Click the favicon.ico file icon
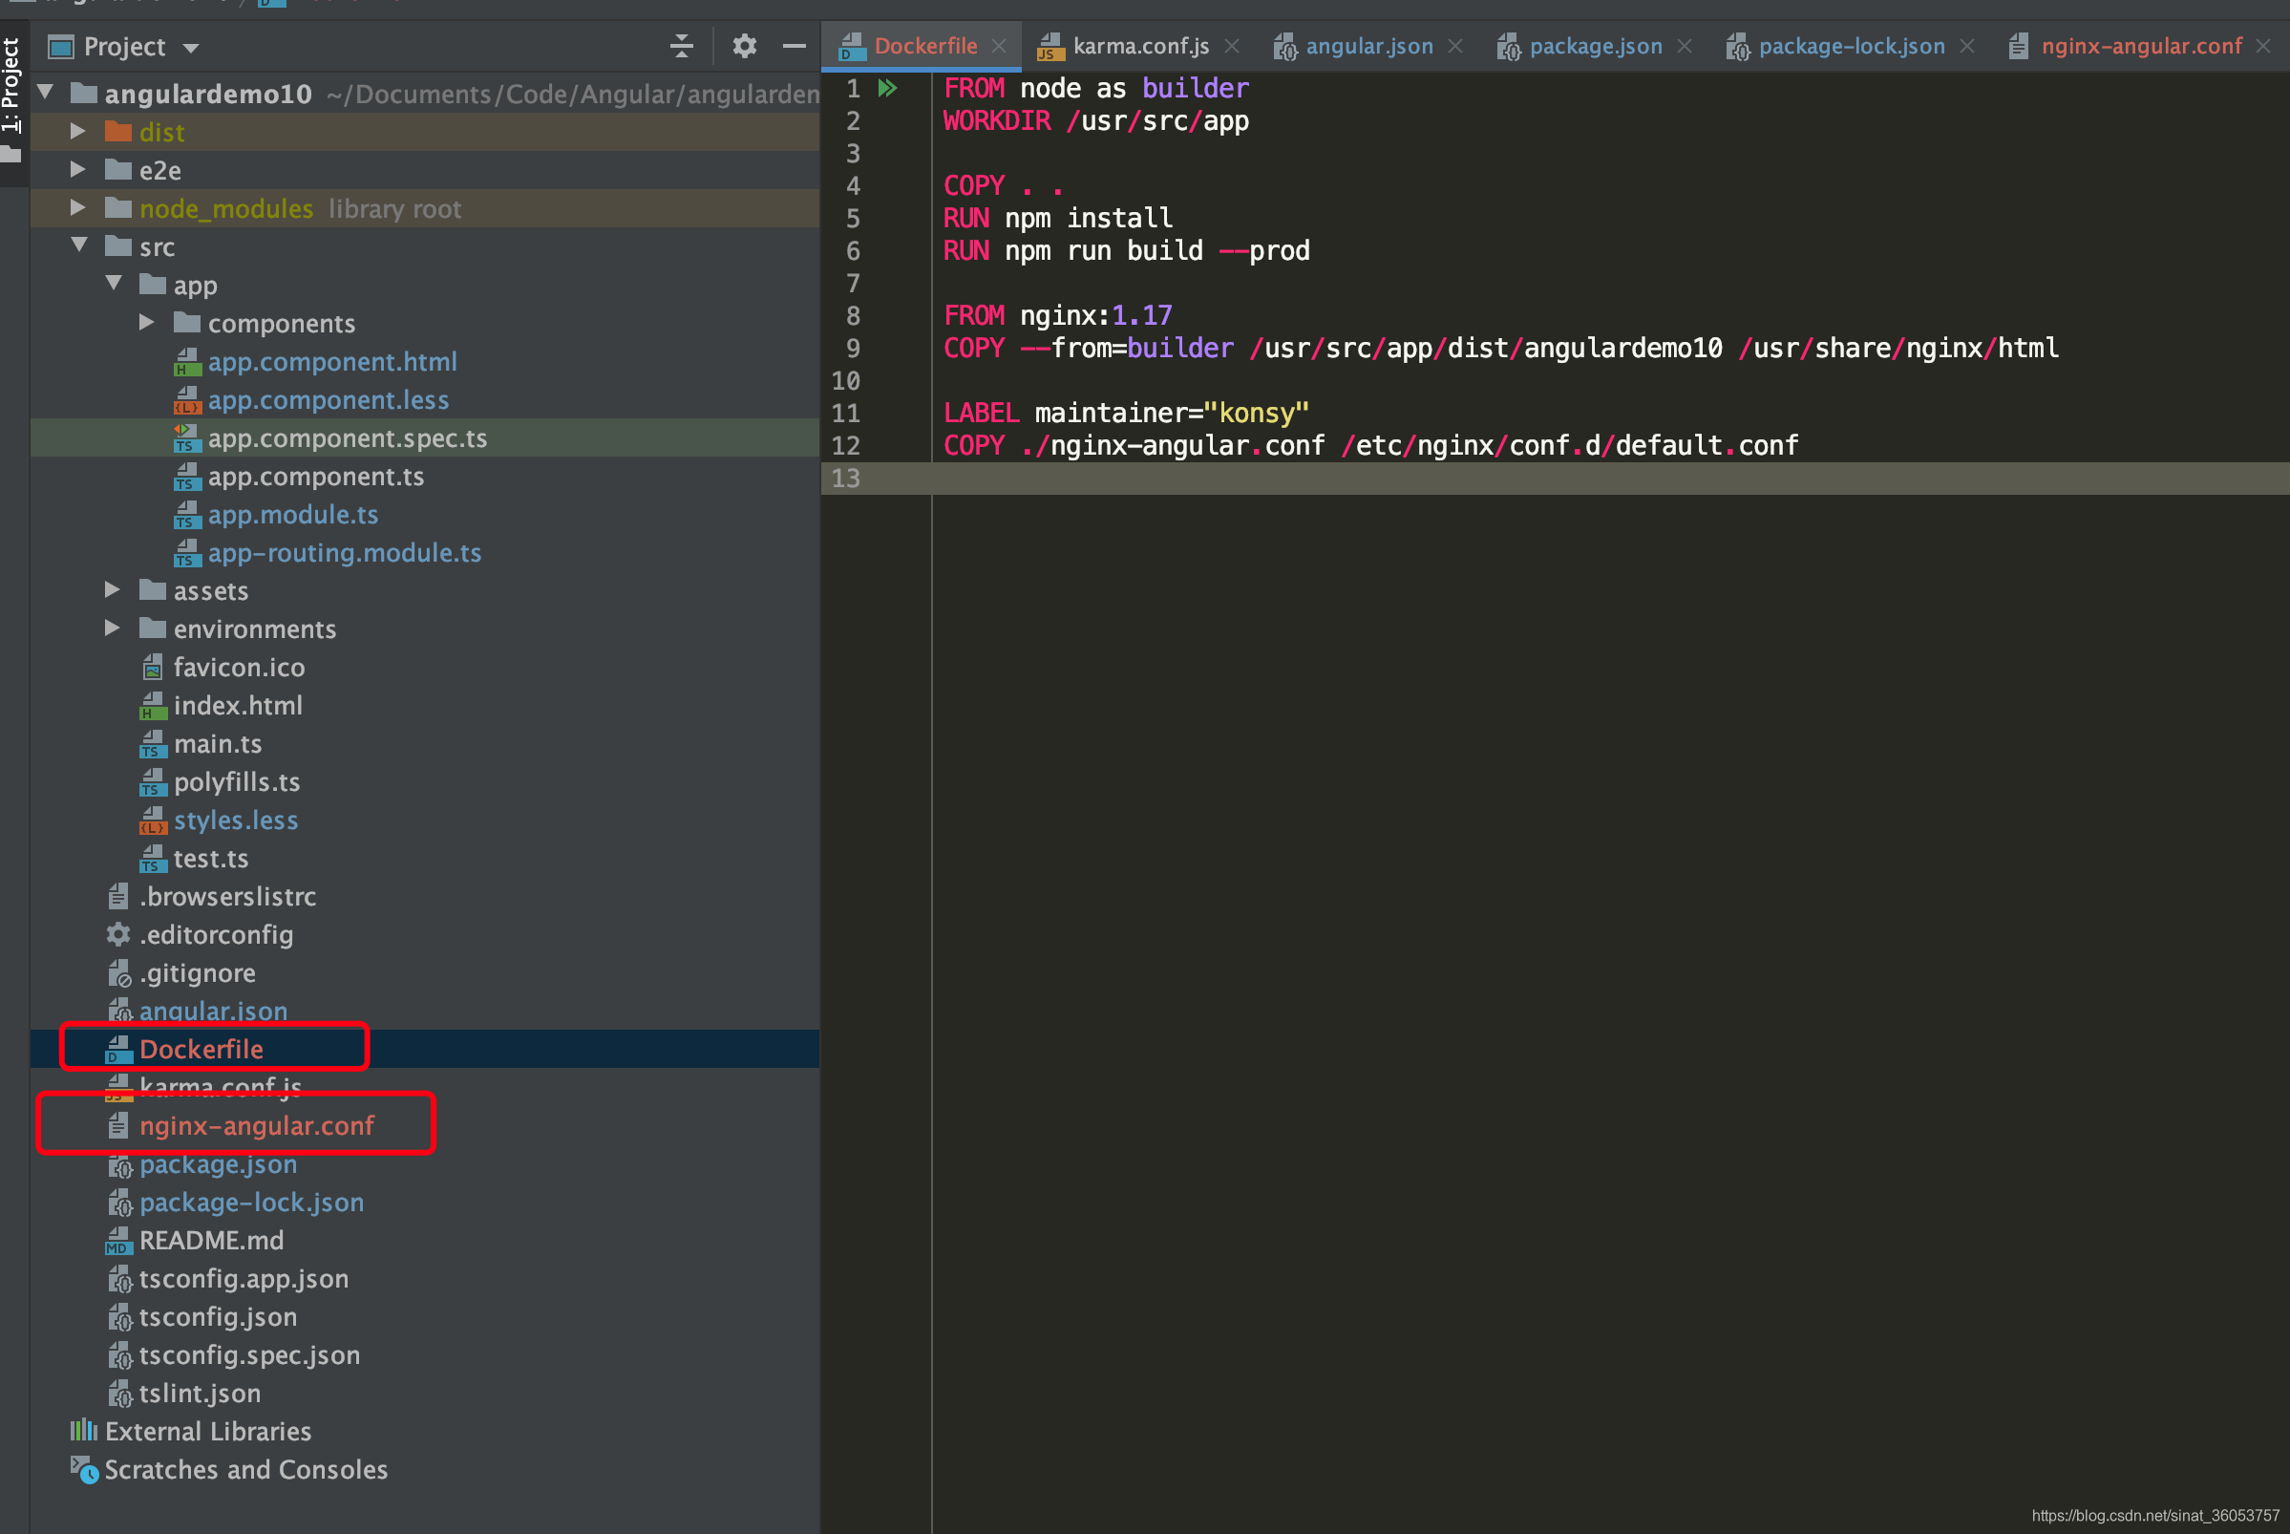Screen dimensions: 2290x1534 pos(152,668)
